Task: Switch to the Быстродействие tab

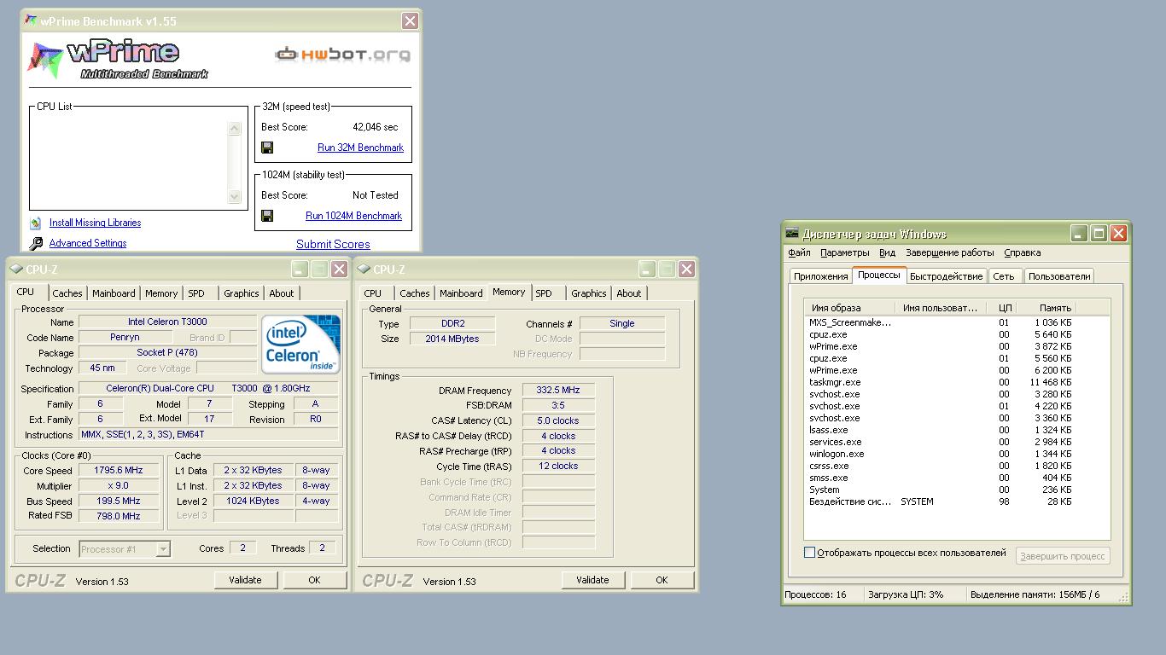Action: [946, 276]
